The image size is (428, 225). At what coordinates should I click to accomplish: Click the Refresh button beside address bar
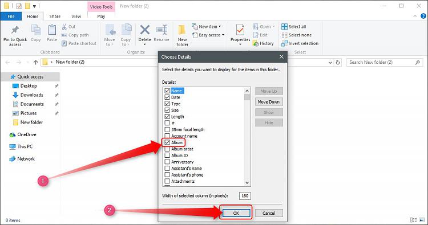click(338, 63)
